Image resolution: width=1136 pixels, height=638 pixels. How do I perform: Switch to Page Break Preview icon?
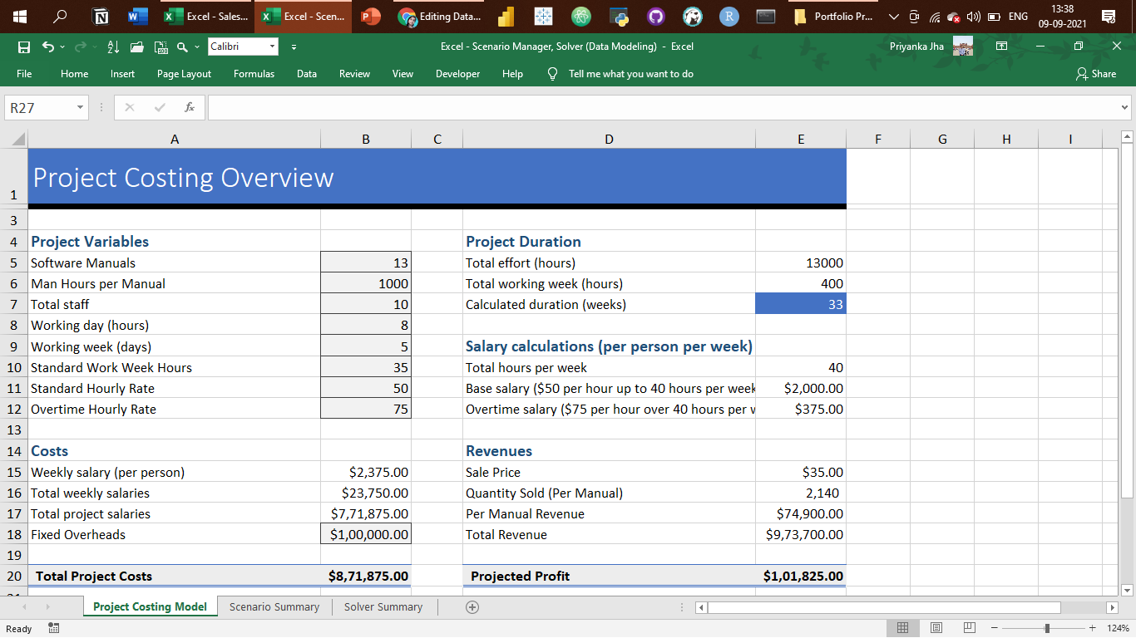pos(969,628)
